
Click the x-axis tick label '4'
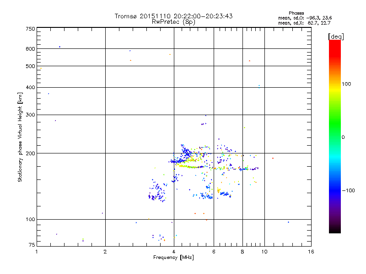174,252
